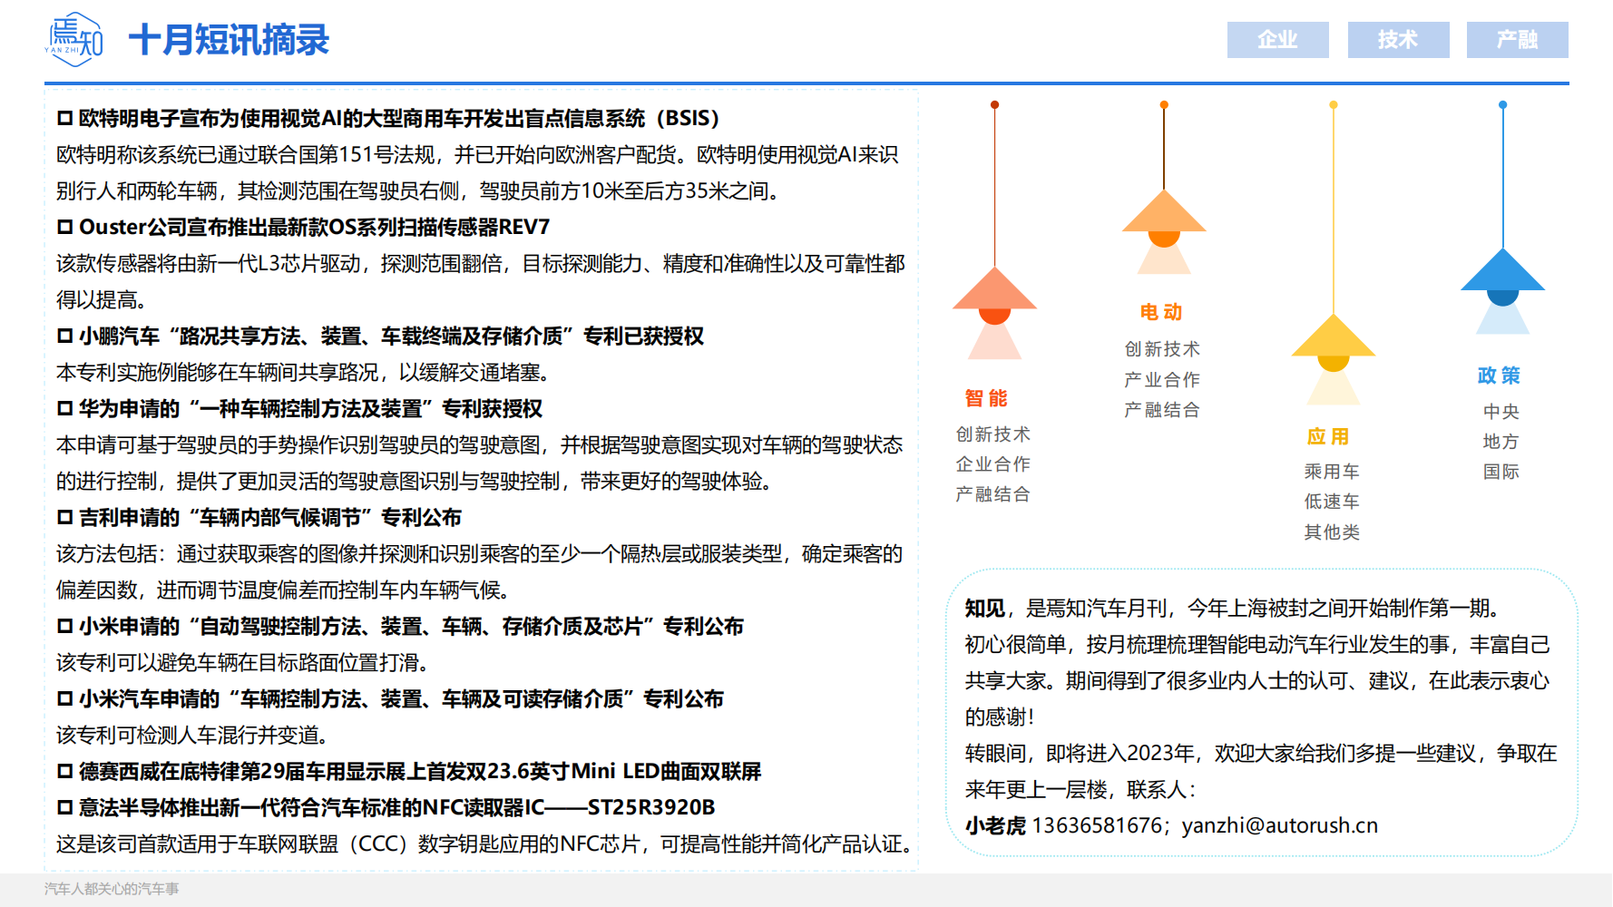The width and height of the screenshot is (1613, 907).
Task: Click 国际 under 政策
Action: click(1501, 472)
